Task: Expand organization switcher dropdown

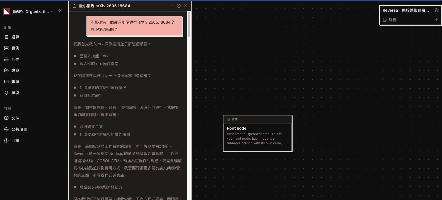Action: coord(52,12)
